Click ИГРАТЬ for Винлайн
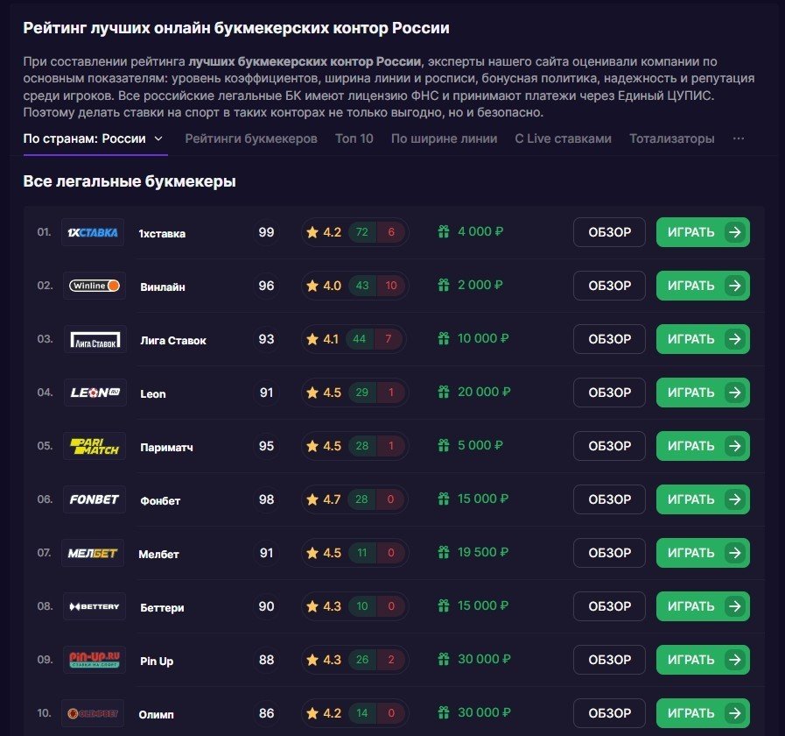The height and width of the screenshot is (736, 785). coord(703,286)
